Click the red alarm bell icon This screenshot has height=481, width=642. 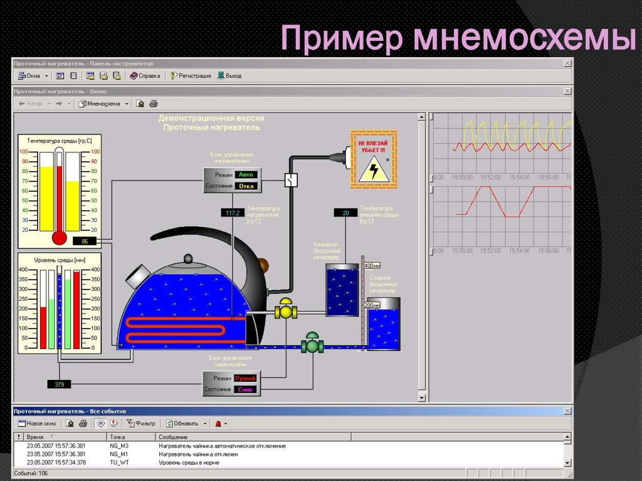[217, 423]
